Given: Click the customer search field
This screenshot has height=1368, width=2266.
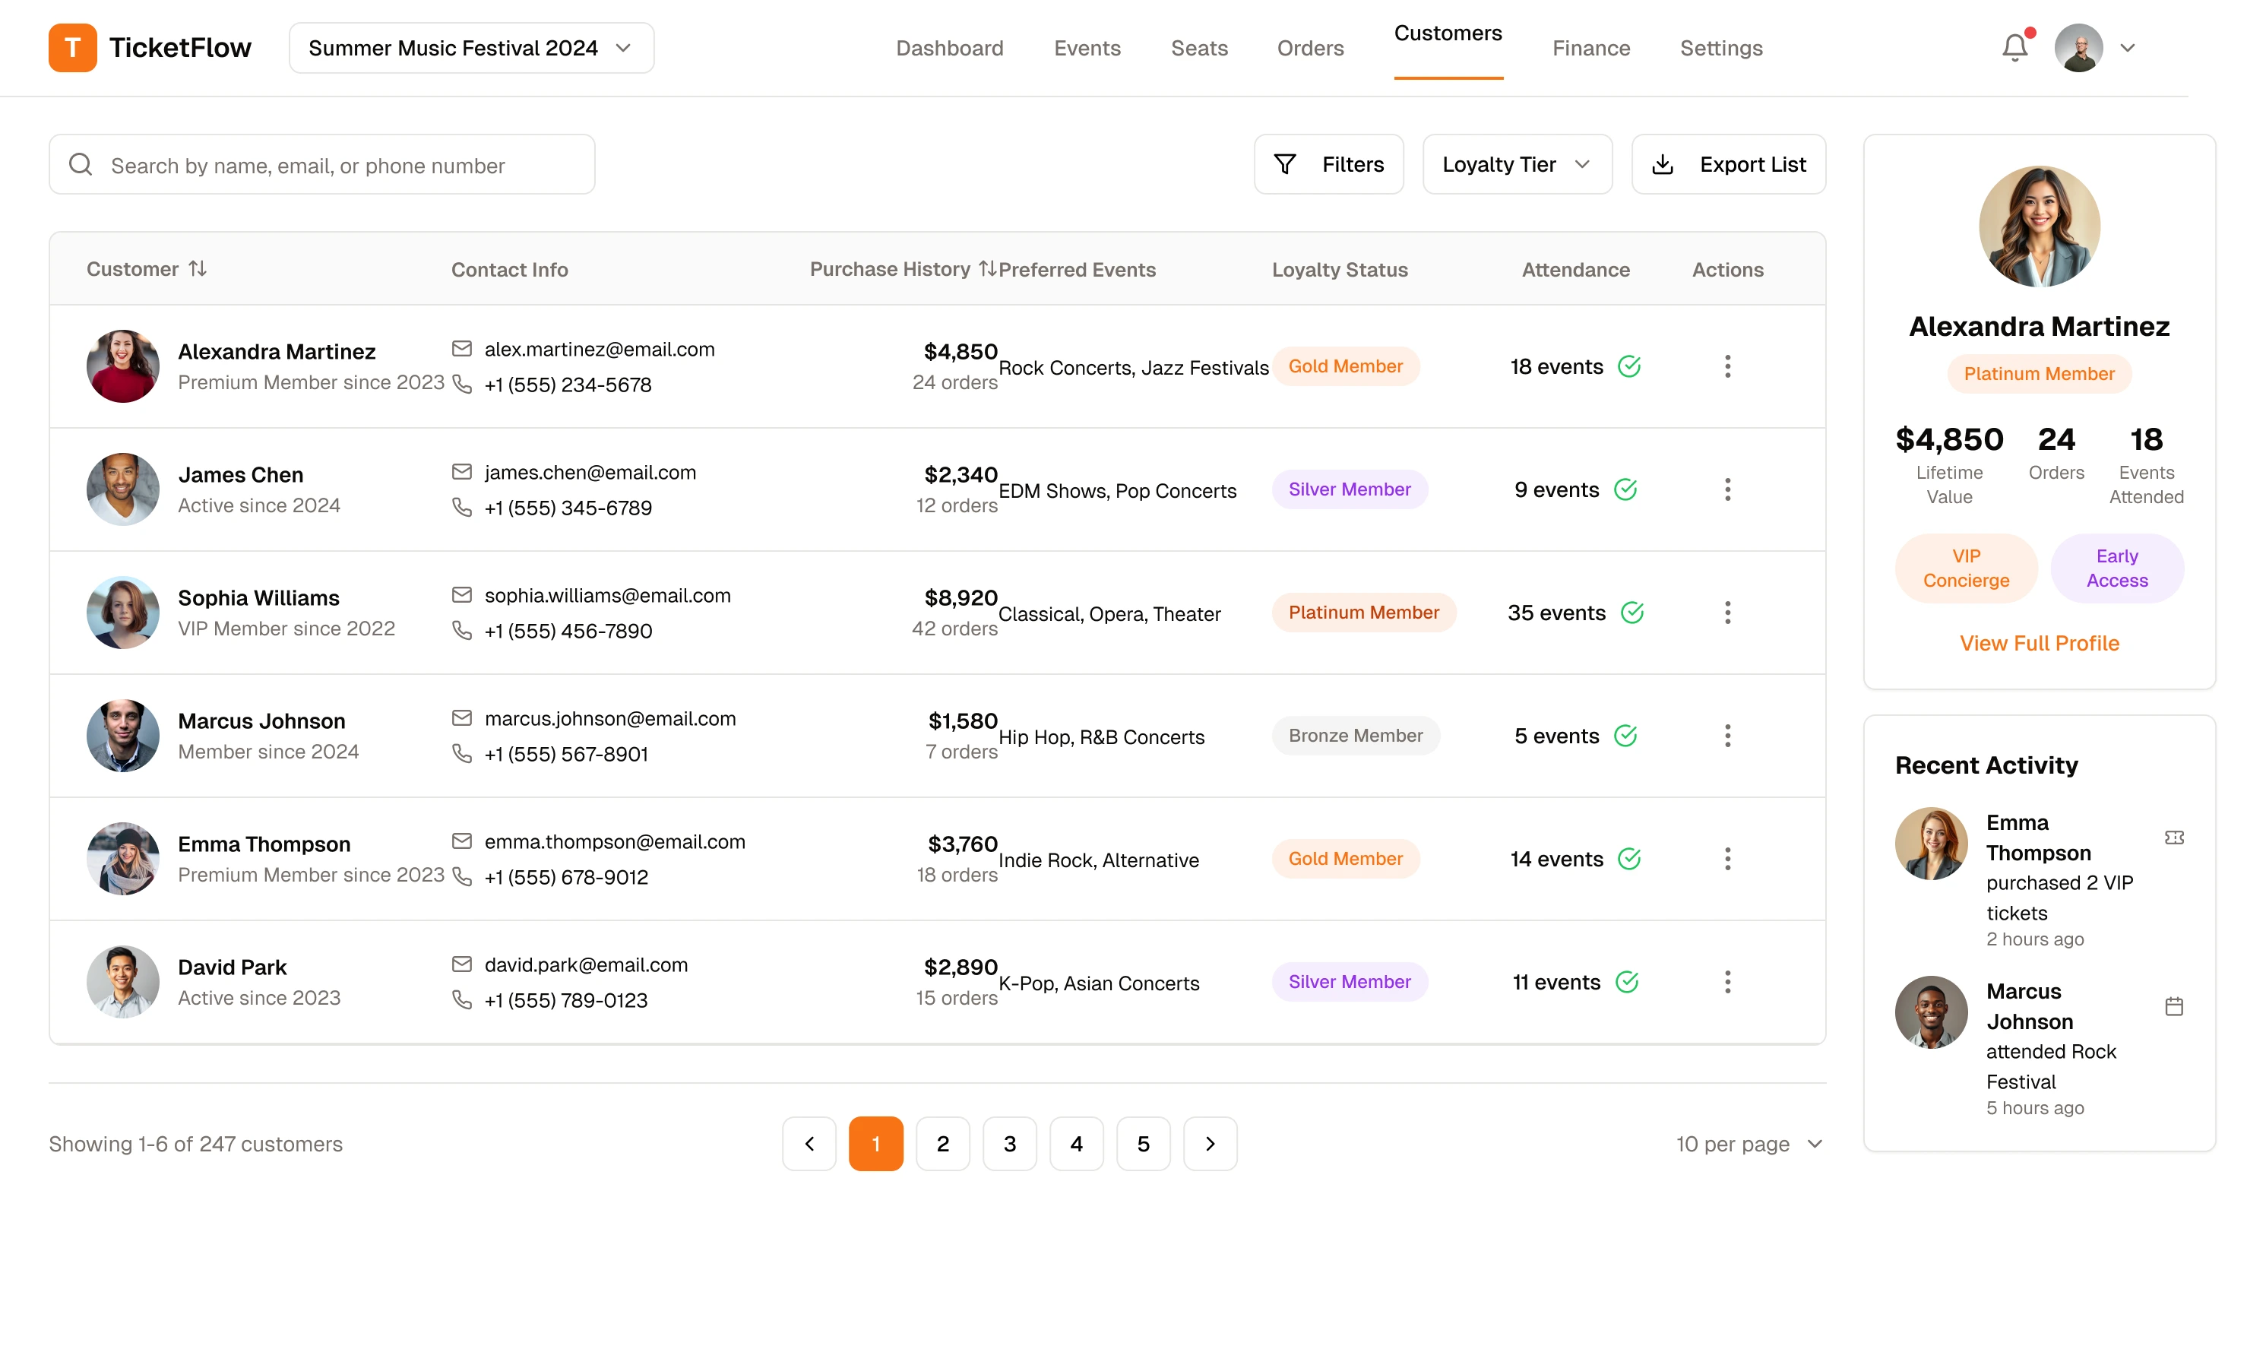Looking at the screenshot, I should pyautogui.click(x=322, y=165).
